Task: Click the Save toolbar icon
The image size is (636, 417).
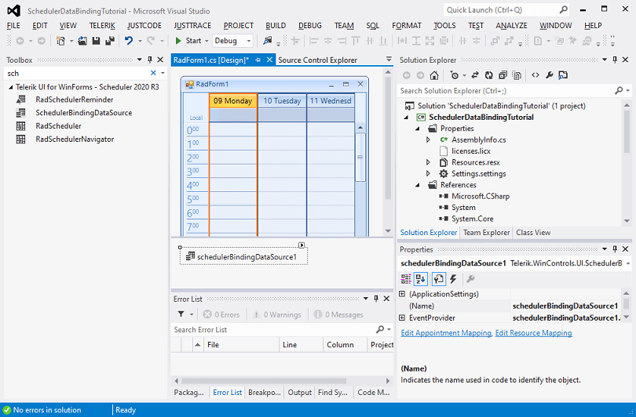Action: [x=96, y=41]
